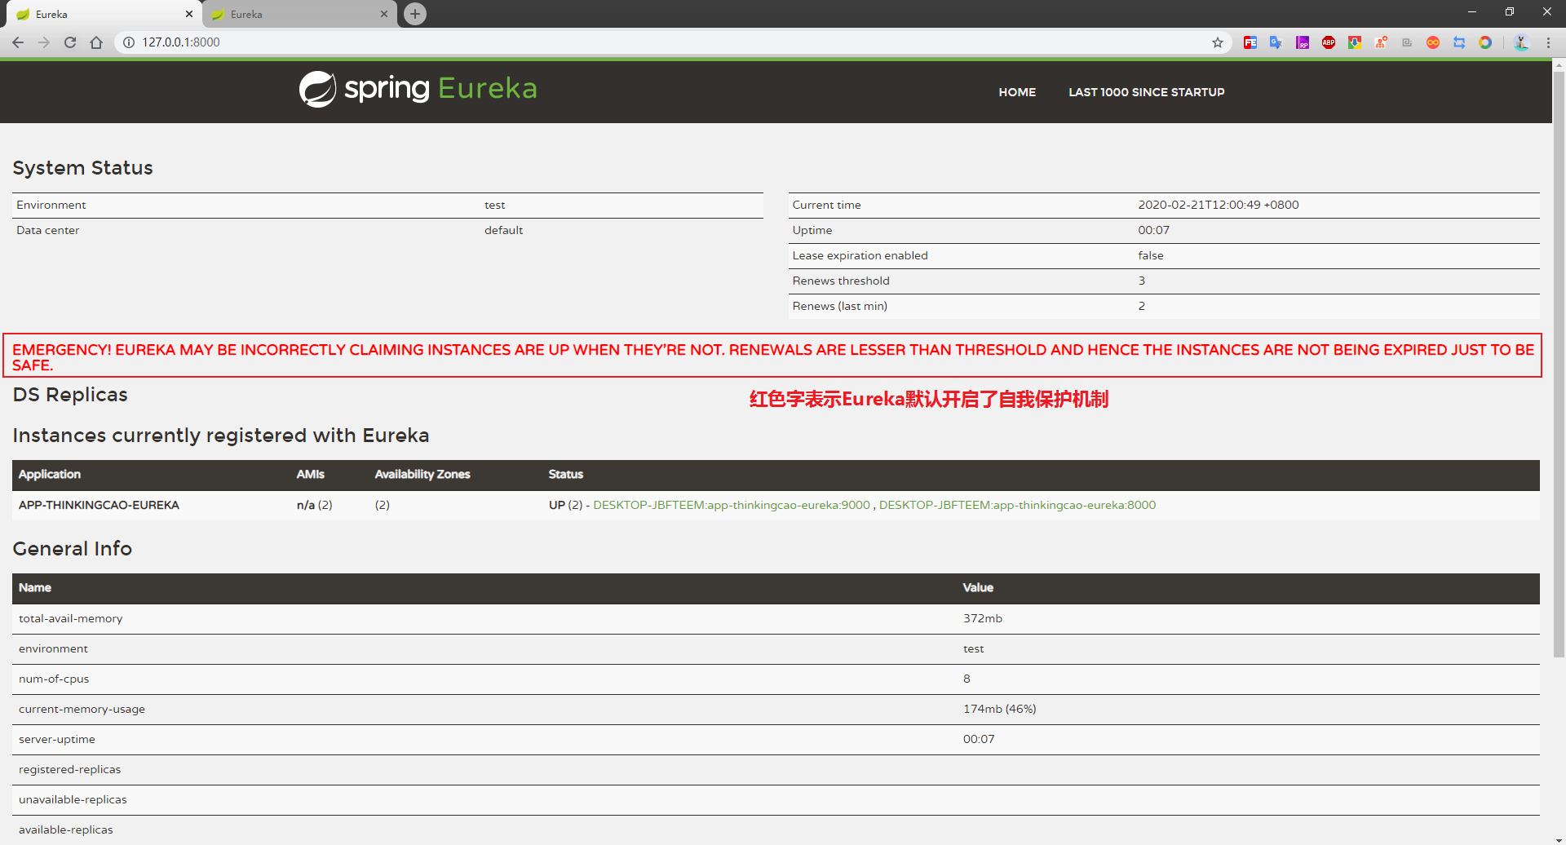The image size is (1566, 845).
Task: Close the second Eureka tab
Action: coord(384,14)
